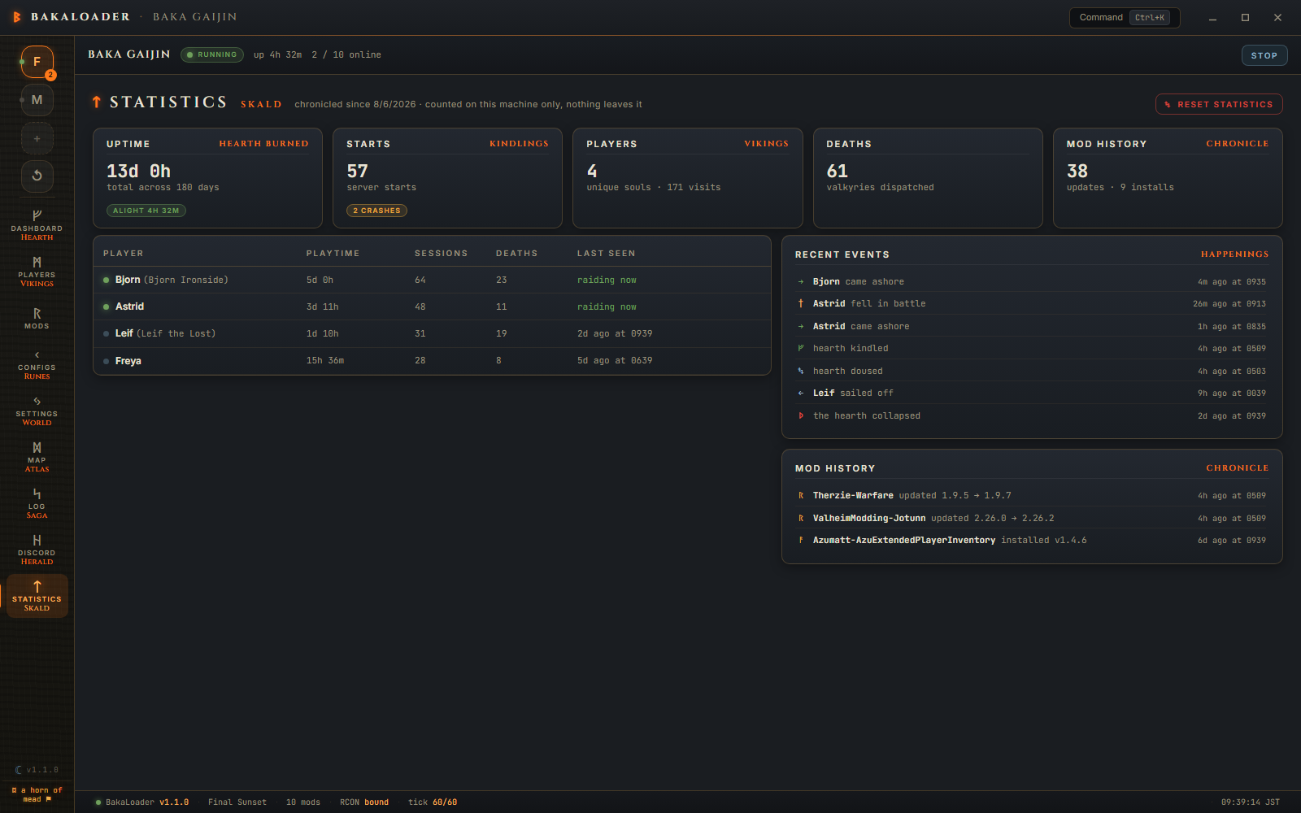Click the 'tick 60/60' status bar entry
1301x813 pixels.
(433, 802)
